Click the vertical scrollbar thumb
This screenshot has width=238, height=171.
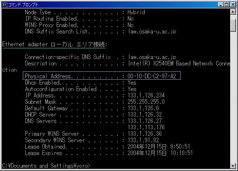[233, 25]
